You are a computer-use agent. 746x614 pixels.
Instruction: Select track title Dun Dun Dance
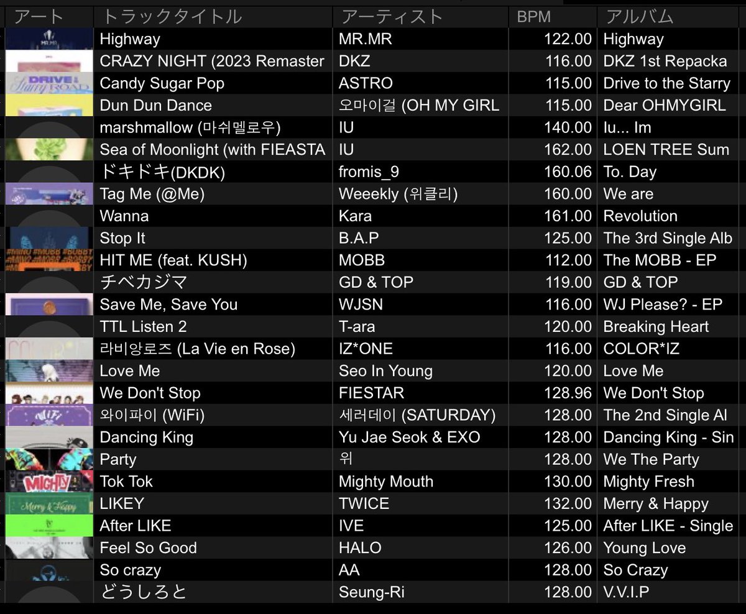(x=155, y=106)
